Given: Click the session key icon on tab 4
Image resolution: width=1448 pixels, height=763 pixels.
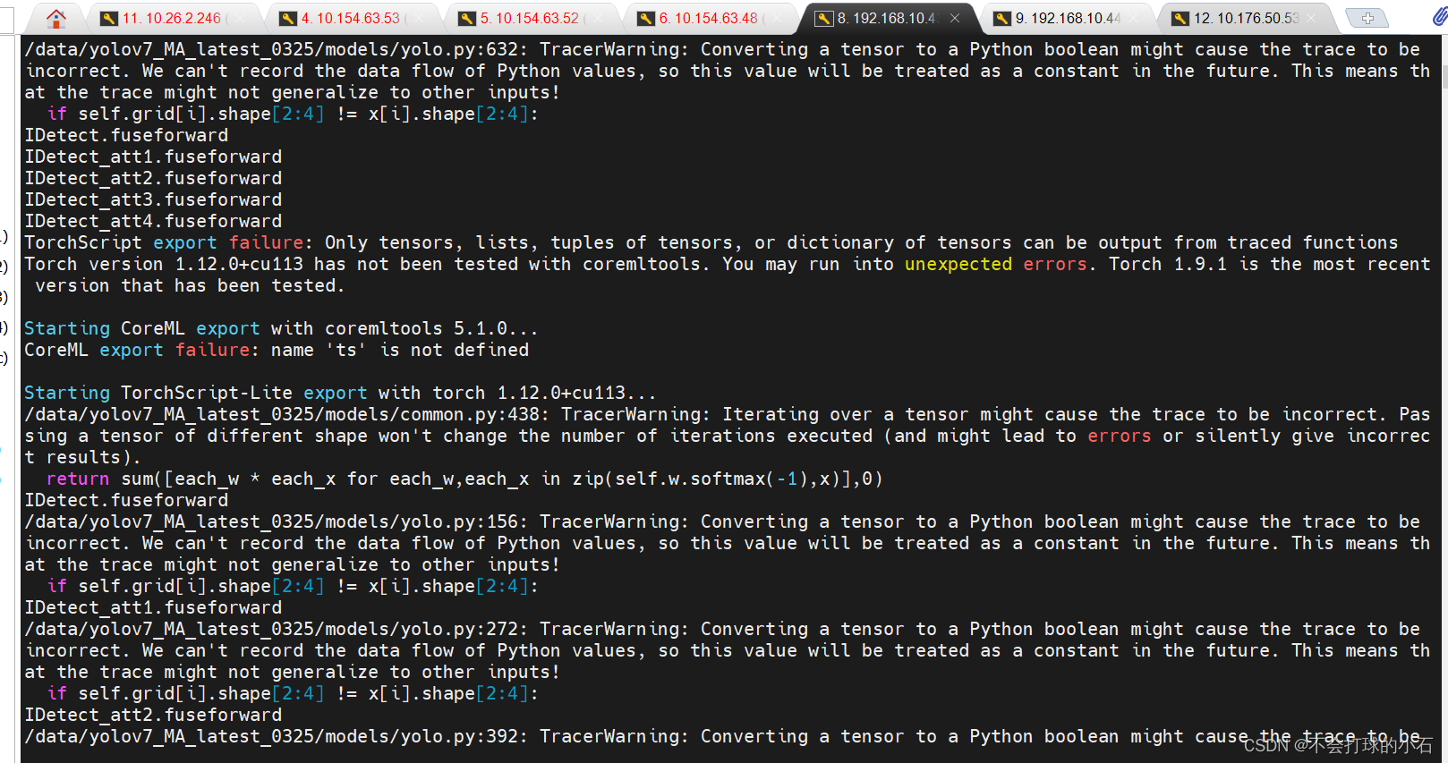Looking at the screenshot, I should point(288,18).
